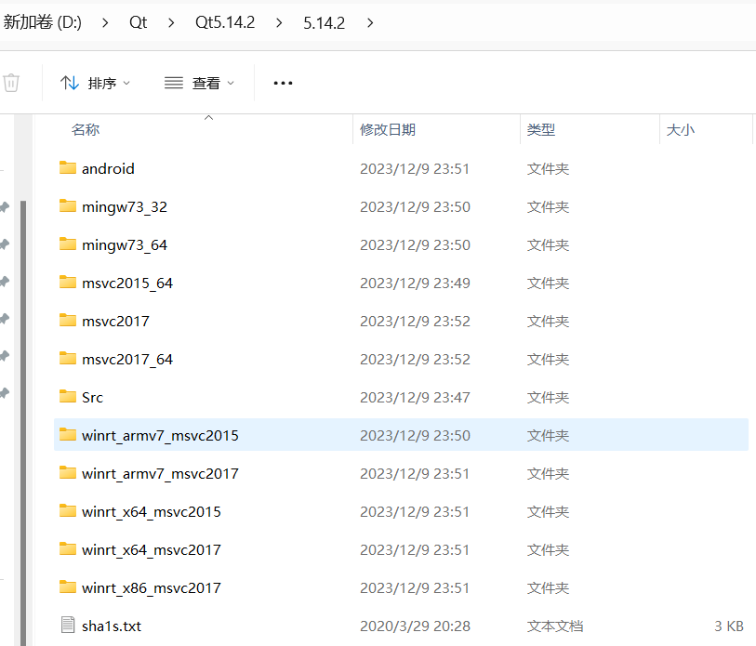Open the mingw73_32 folder icon
Viewport: 756px width, 646px height.
pos(68,206)
